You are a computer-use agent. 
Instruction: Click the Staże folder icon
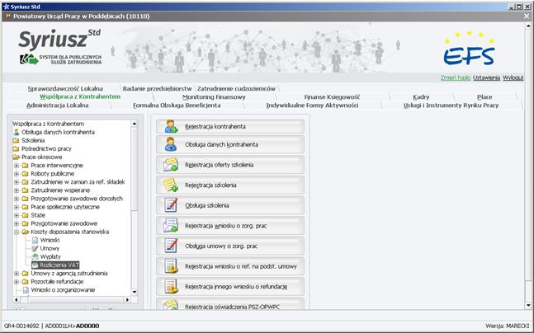tap(26, 215)
